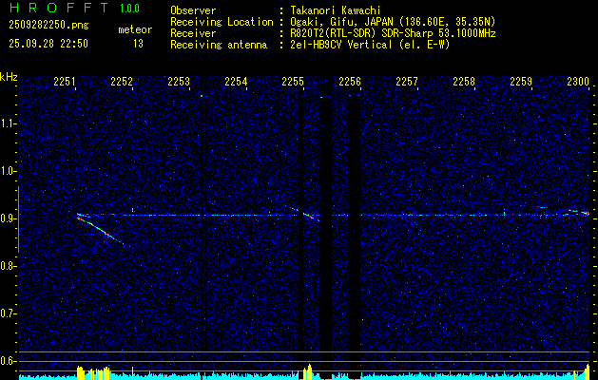Click the 1.1 kHz axis label
This screenshot has width=598, height=380.
pos(7,123)
